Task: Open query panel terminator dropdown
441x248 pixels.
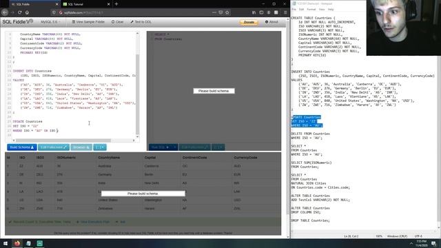Action: 218,147
